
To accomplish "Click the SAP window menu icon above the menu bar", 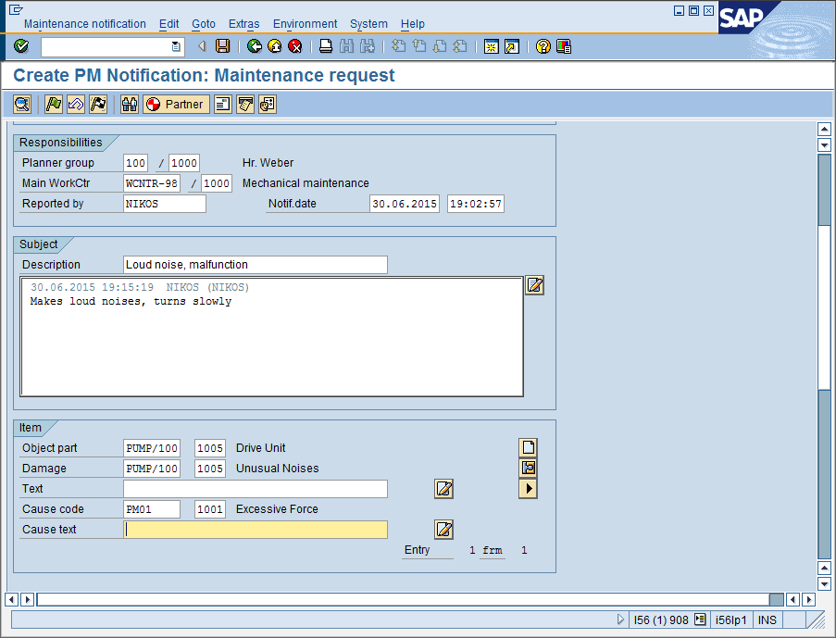I will (x=16, y=9).
